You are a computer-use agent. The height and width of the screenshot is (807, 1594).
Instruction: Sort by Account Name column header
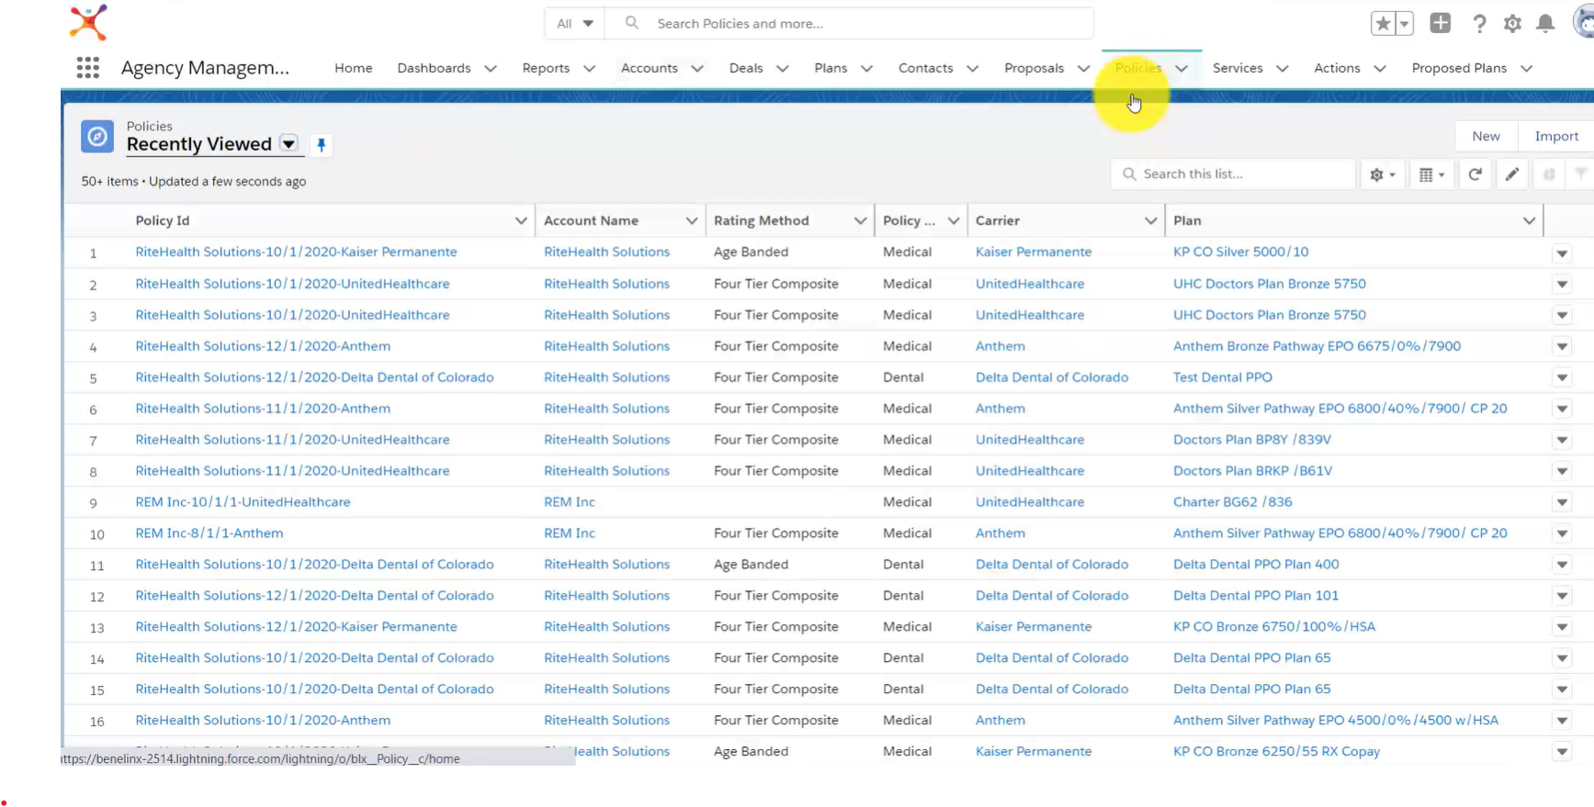591,220
